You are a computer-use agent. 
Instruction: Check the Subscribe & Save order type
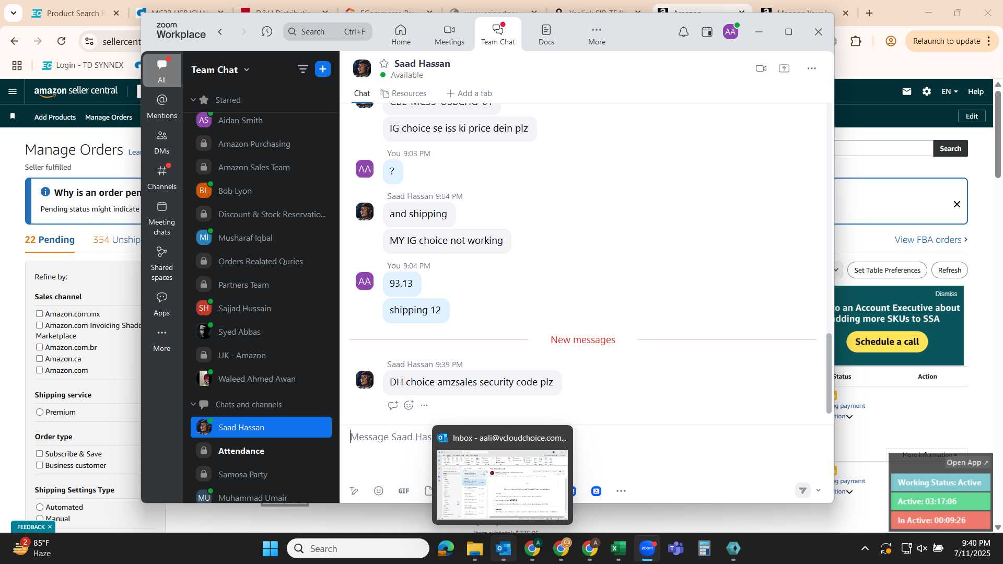click(x=39, y=453)
